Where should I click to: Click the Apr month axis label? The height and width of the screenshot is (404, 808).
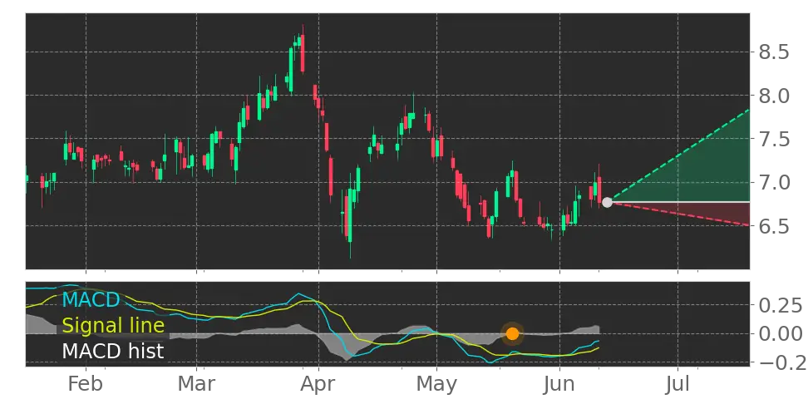coord(318,385)
